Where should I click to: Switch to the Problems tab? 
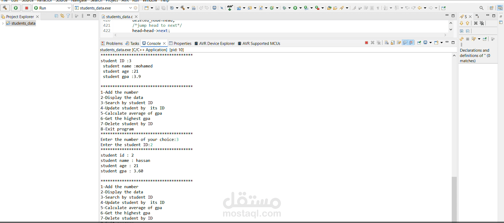click(x=112, y=43)
